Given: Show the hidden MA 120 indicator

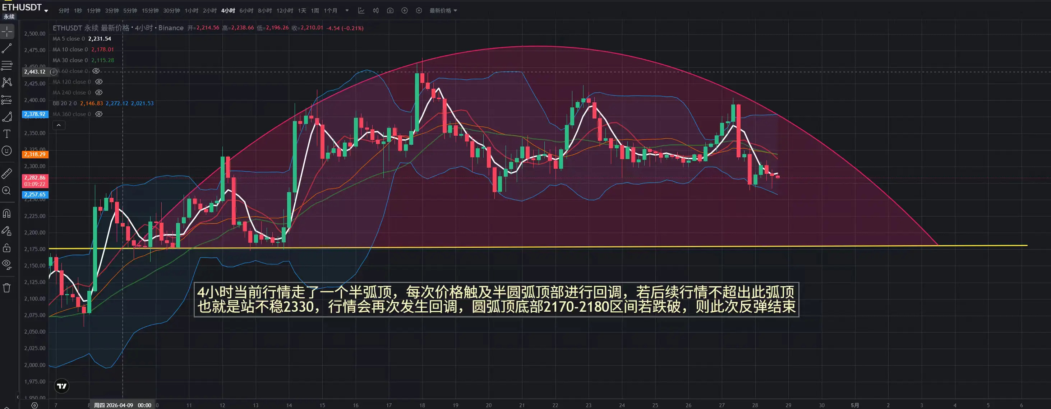Looking at the screenshot, I should pyautogui.click(x=99, y=82).
